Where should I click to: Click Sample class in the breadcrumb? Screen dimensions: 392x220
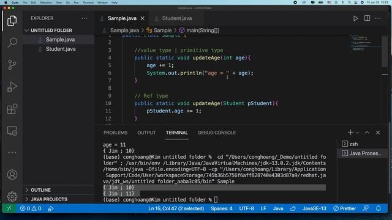[162, 31]
